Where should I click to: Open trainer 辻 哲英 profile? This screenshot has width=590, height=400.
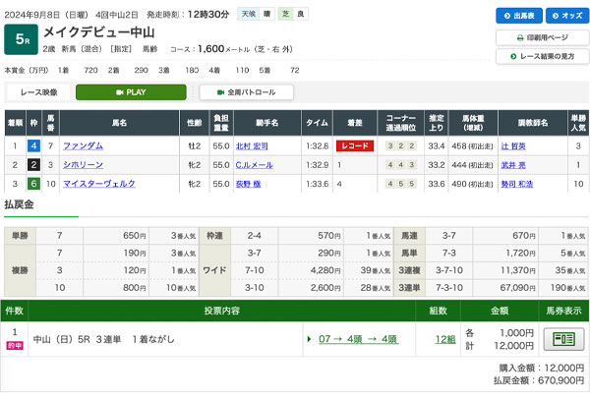tap(515, 145)
